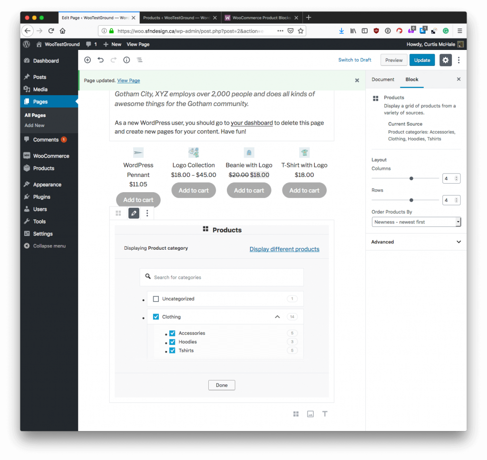Viewport: 487px width, 460px height.
Task: Click Add to cart under Logo Collection
Action: tap(194, 190)
